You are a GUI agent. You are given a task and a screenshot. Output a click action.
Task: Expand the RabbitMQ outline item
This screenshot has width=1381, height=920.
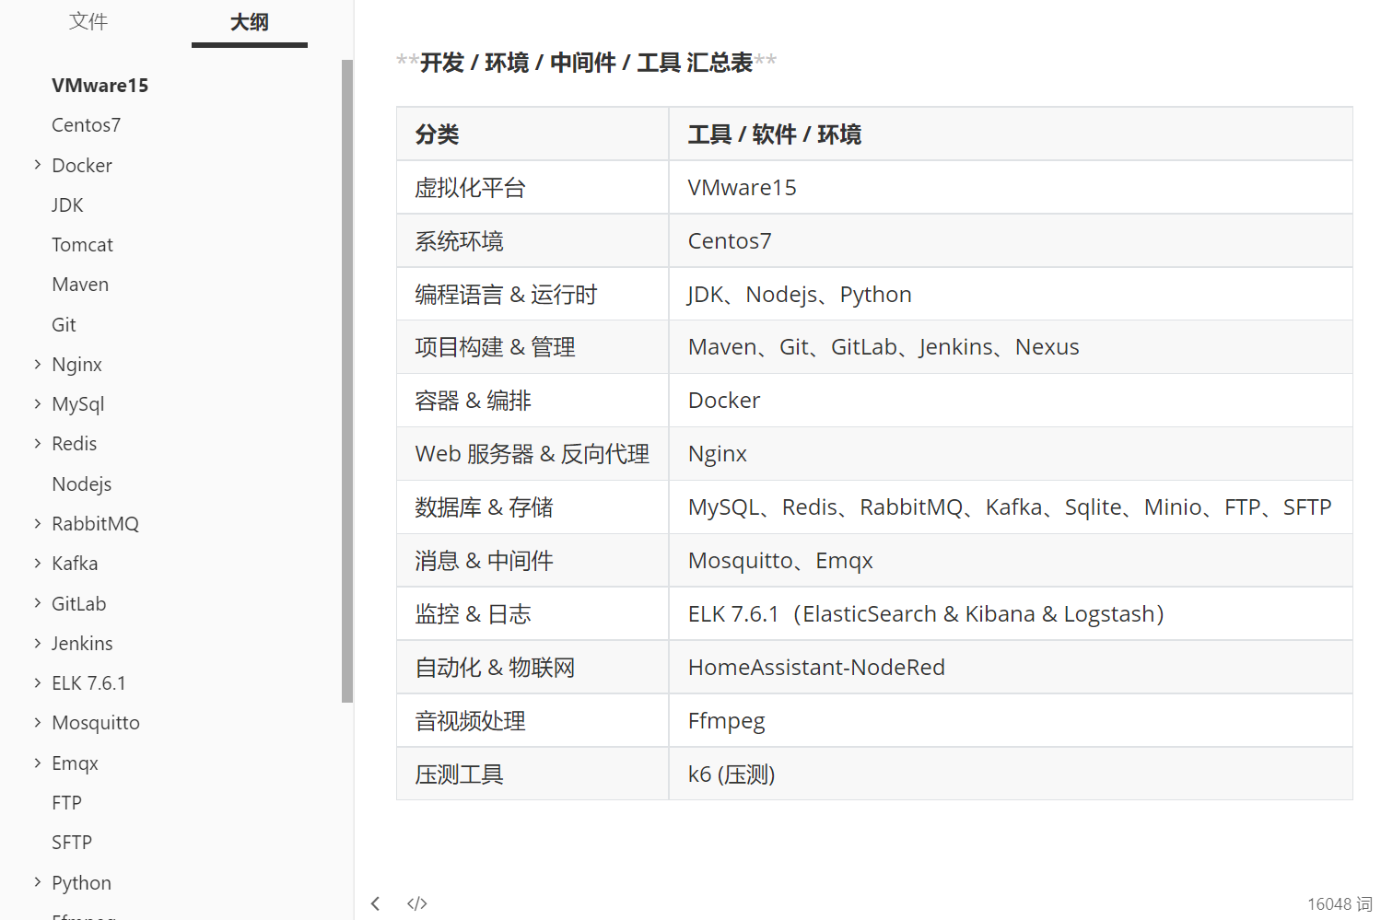pos(38,523)
